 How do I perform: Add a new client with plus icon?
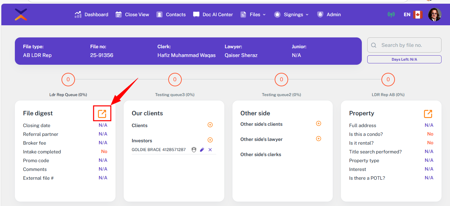(x=210, y=125)
